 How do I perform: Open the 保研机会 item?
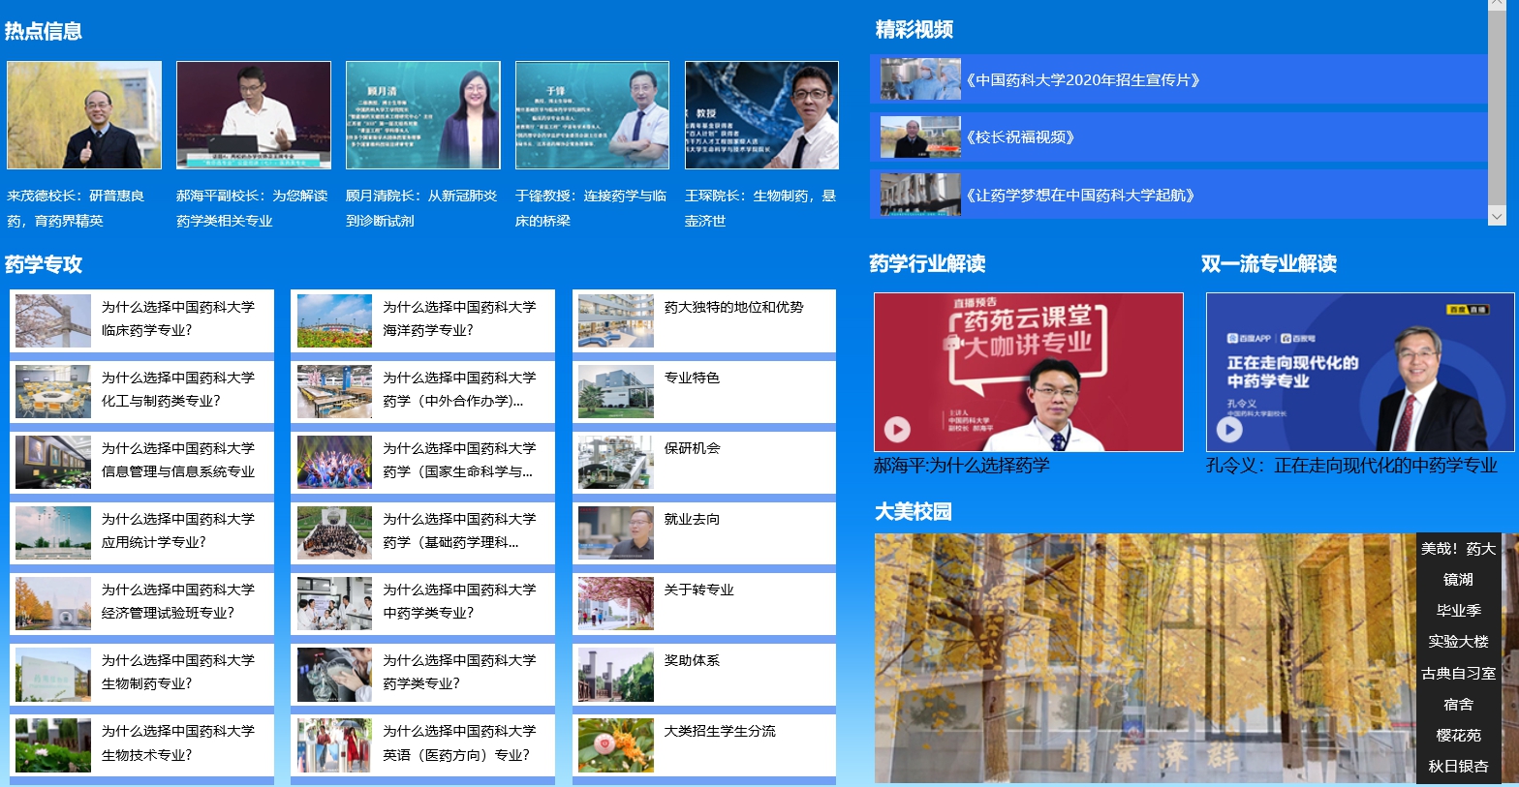pyautogui.click(x=692, y=449)
